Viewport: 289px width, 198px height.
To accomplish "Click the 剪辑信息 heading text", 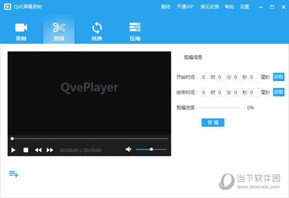I will (x=193, y=57).
